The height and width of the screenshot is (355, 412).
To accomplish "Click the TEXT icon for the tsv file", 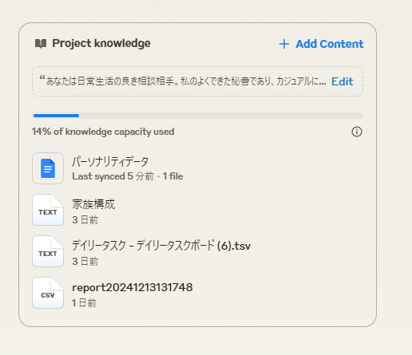I will (x=48, y=251).
